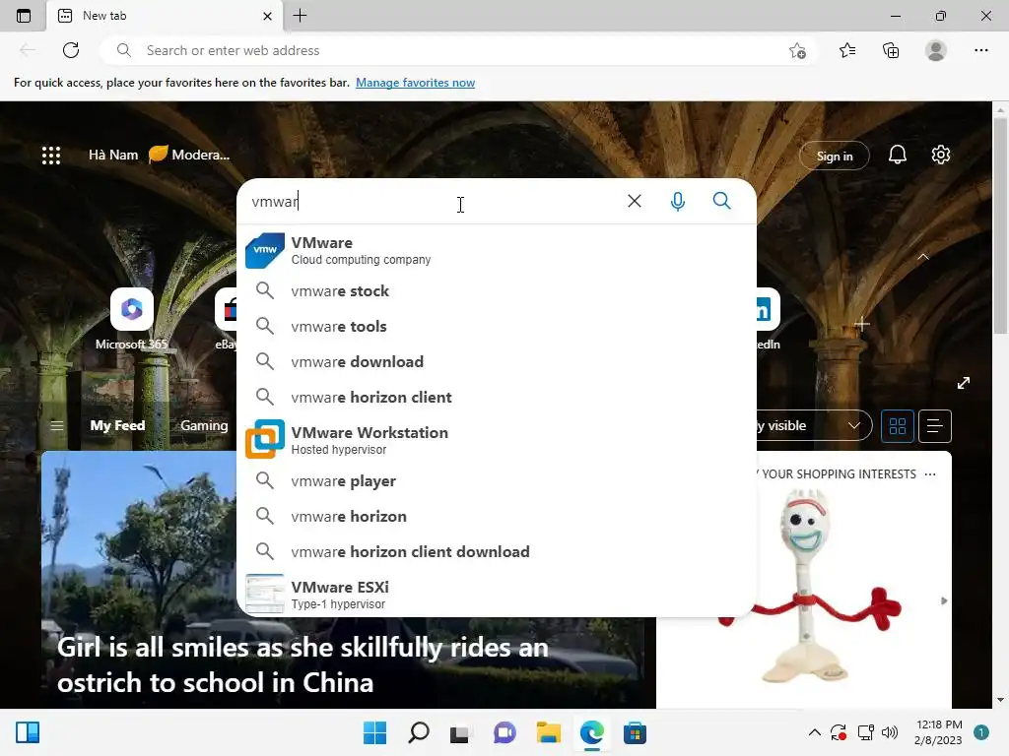Viewport: 1009px width, 756px height.
Task: Click the Sign in button
Action: tap(834, 157)
